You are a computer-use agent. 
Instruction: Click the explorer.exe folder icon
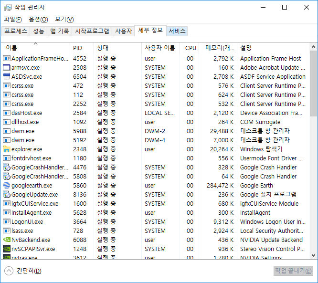(x=7, y=149)
